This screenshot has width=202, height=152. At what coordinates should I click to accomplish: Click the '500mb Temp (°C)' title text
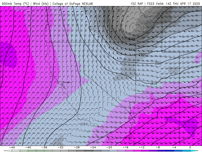(15, 4)
